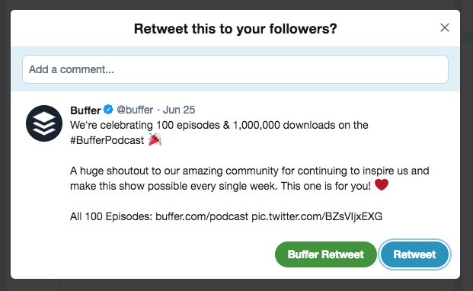Open the buffer.com/podcast link

202,216
